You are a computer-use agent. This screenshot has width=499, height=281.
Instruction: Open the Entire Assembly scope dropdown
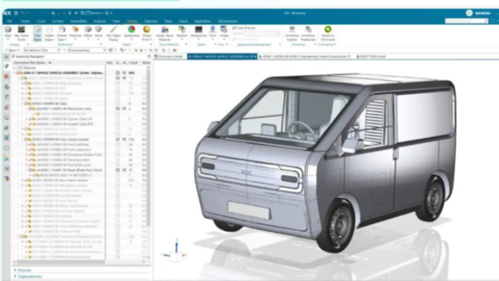[87, 50]
